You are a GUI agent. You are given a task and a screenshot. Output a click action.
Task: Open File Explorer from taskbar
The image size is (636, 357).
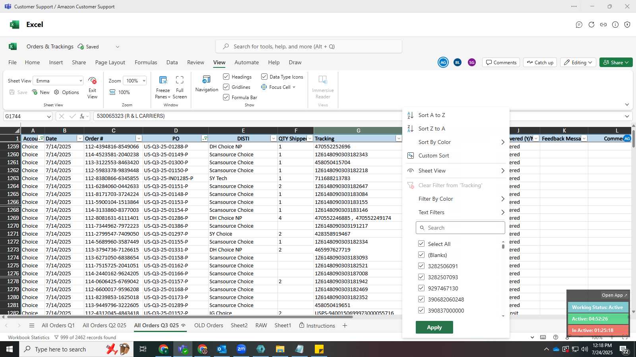click(x=280, y=349)
